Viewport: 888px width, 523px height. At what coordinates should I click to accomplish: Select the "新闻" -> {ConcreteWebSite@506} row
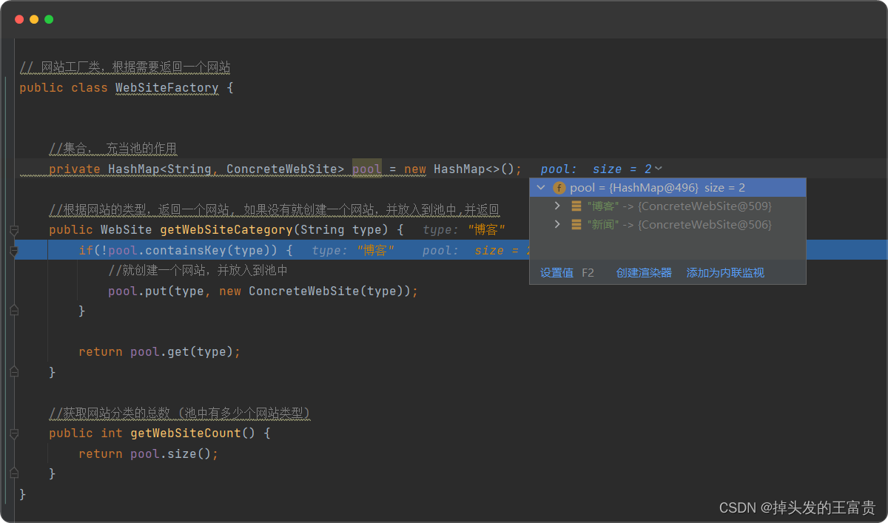point(667,224)
